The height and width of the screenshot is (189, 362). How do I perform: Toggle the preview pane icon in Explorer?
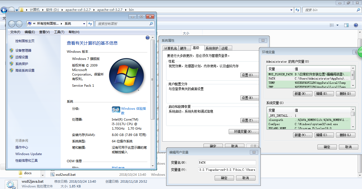(x=346, y=25)
